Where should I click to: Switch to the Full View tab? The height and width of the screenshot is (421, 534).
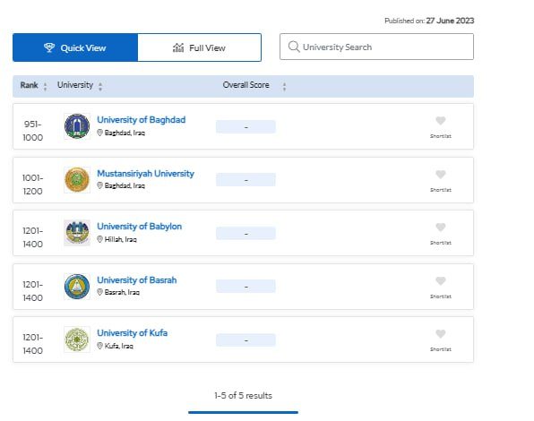click(x=199, y=47)
